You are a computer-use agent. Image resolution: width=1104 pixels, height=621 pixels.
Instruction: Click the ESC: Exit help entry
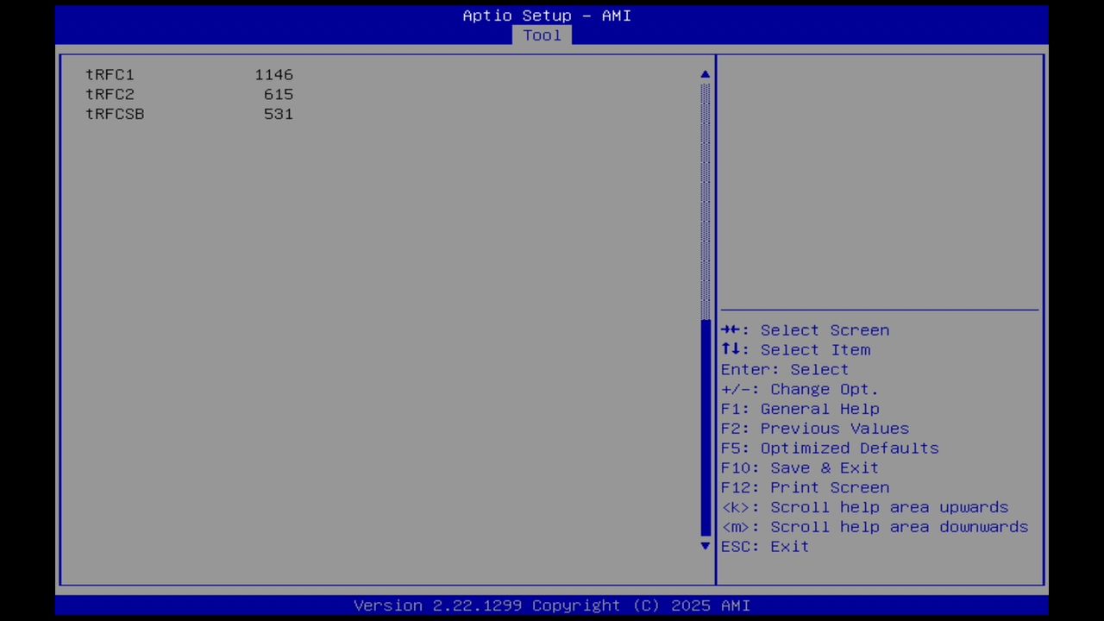click(764, 546)
